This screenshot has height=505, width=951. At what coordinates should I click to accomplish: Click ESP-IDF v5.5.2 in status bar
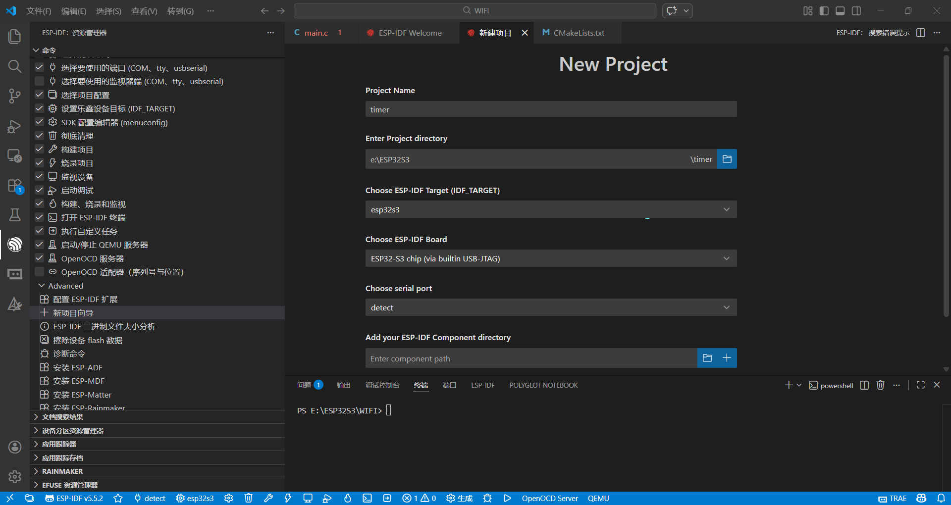pos(74,498)
